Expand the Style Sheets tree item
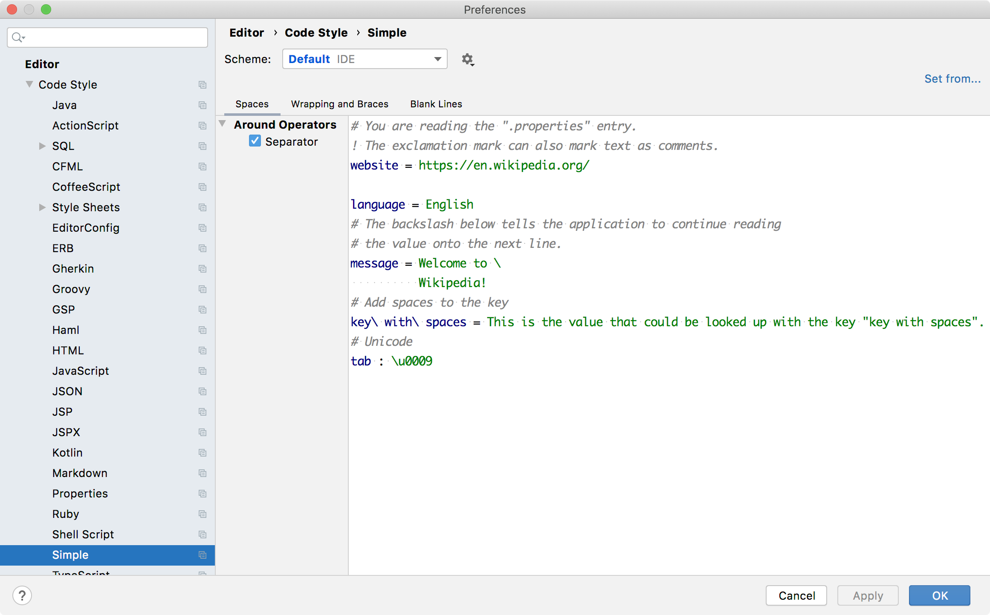This screenshot has width=990, height=615. 42,207
